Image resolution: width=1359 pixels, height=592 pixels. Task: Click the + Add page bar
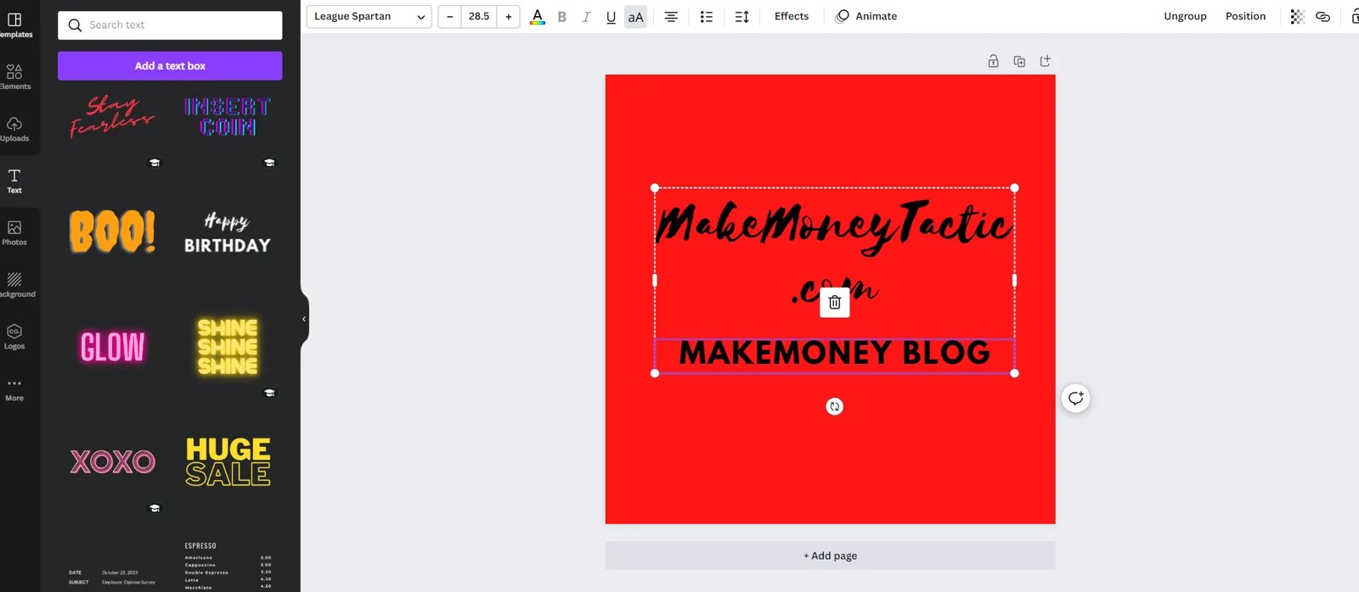coord(830,556)
